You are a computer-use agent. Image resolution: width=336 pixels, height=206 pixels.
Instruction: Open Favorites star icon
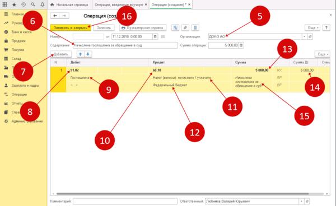14,4
